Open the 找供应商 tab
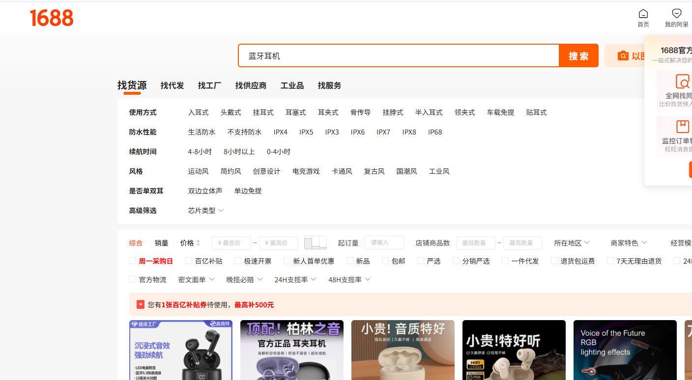Screen dimensions: 692x380 click(251, 85)
